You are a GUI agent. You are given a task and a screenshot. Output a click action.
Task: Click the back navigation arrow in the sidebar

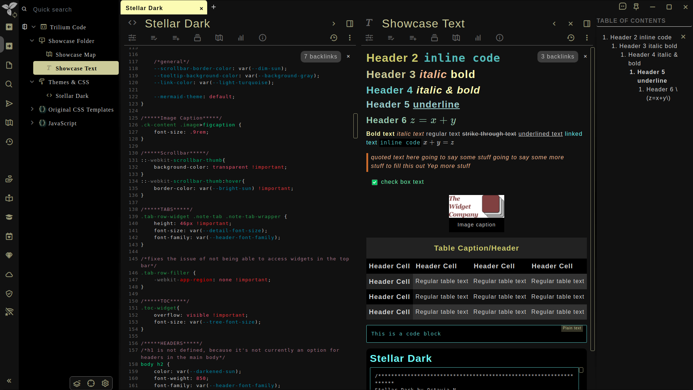tap(9, 27)
